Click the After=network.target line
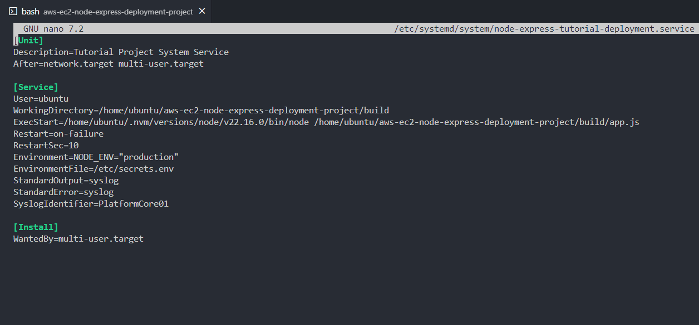This screenshot has height=325, width=699. (109, 64)
